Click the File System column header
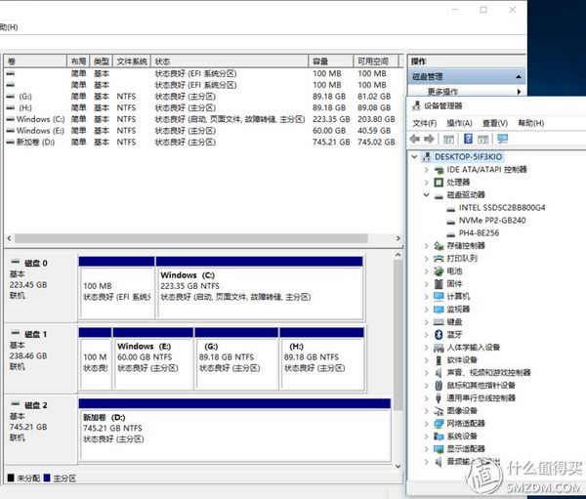This screenshot has width=586, height=499. (132, 62)
